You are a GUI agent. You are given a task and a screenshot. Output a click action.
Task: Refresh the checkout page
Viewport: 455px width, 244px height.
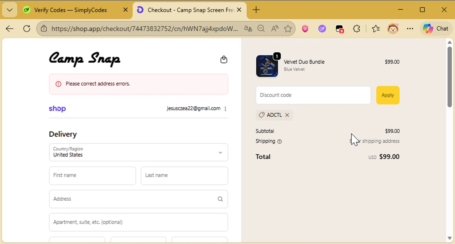27,28
